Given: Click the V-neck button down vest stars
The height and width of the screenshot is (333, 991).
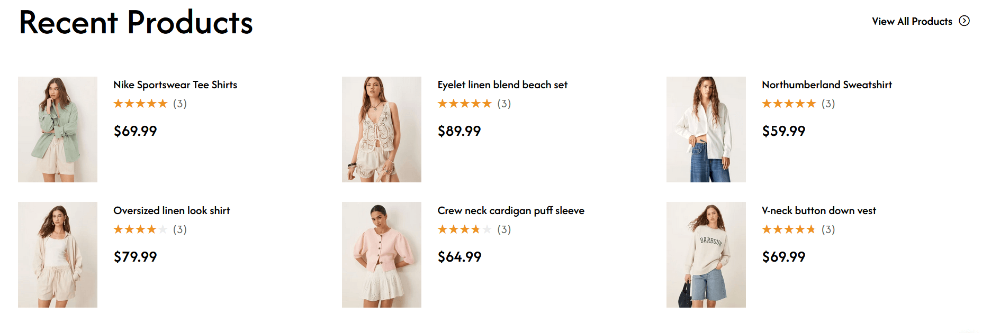Looking at the screenshot, I should tap(789, 229).
